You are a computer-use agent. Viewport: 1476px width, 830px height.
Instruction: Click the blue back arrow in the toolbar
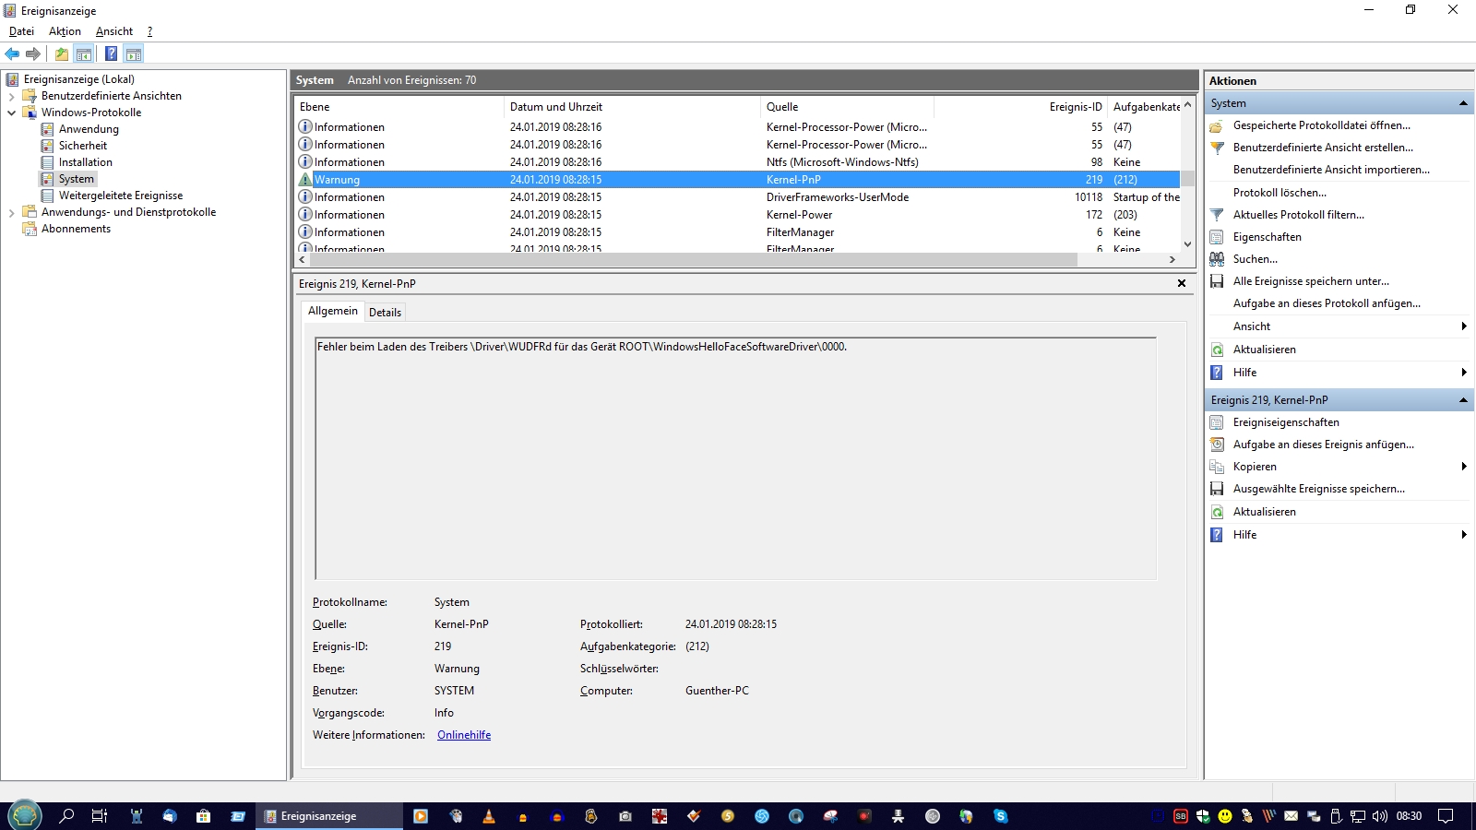click(x=12, y=54)
